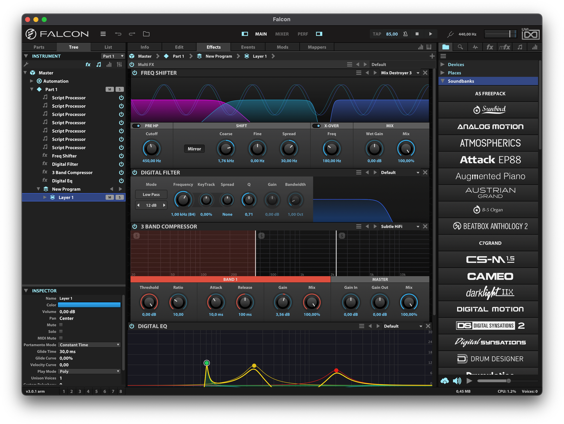Expand the Automation tree node
The image size is (564, 424).
tap(32, 81)
